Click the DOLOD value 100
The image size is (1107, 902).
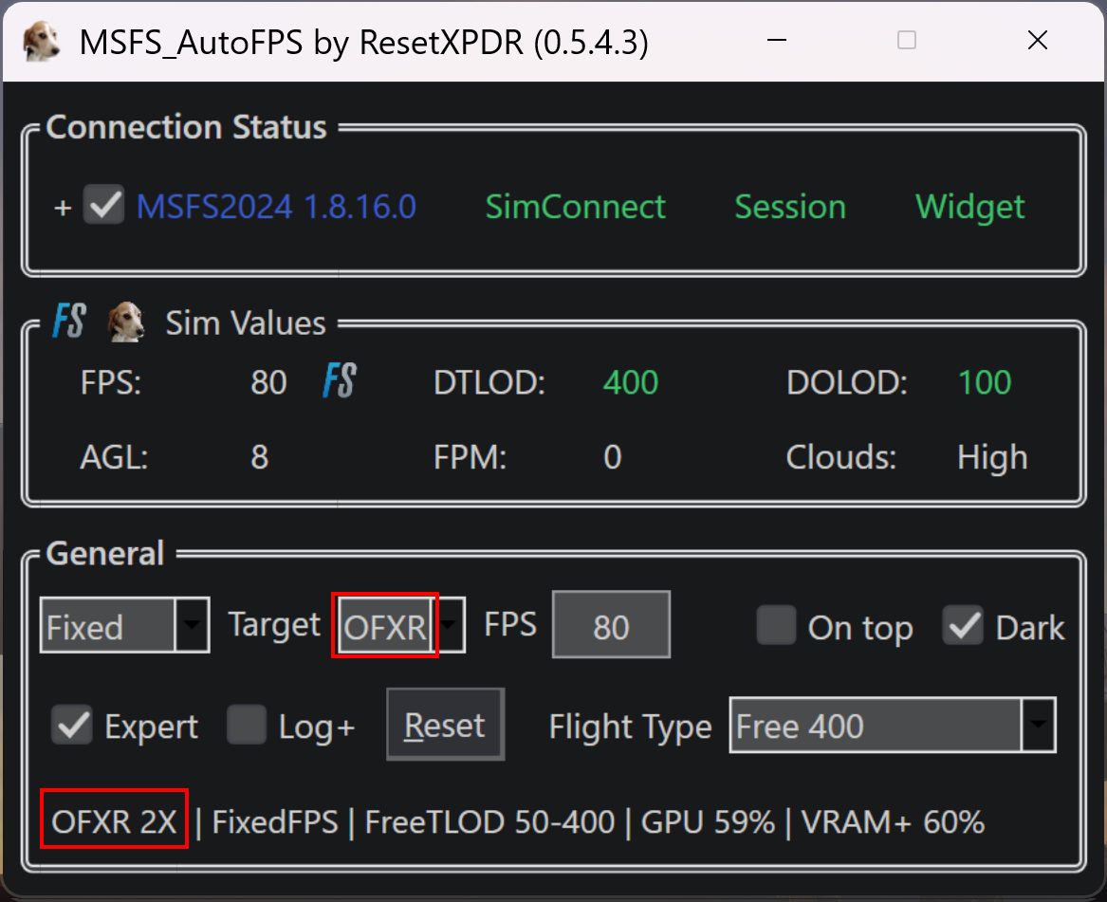[x=985, y=382]
